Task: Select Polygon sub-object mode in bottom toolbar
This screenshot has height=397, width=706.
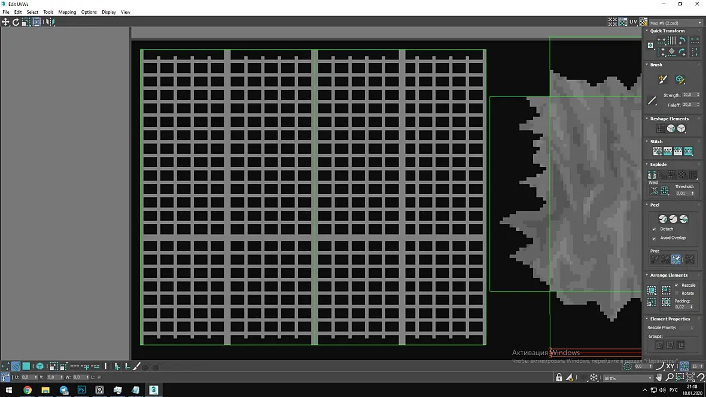Action: (x=26, y=366)
